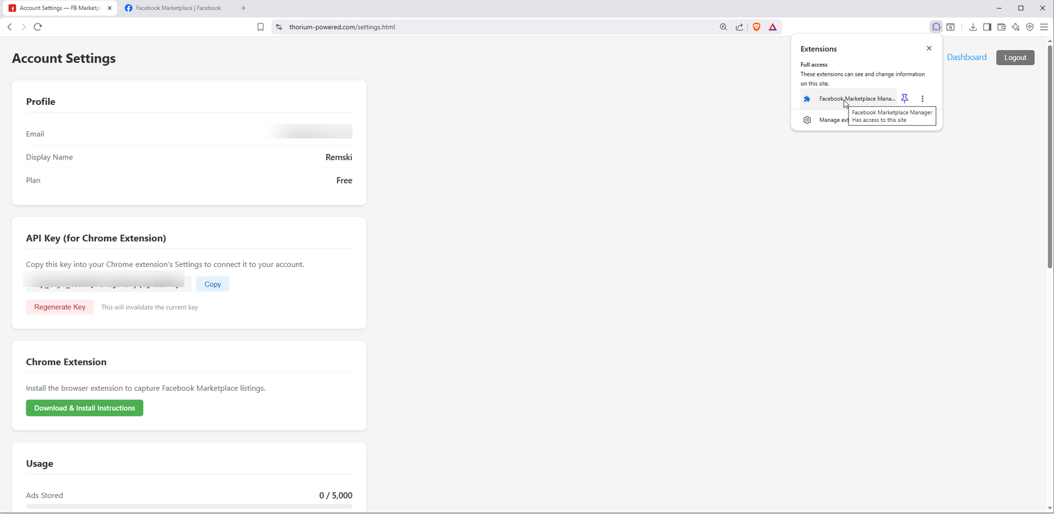The width and height of the screenshot is (1054, 514).
Task: Open Leo AI sparkle icon
Action: (1016, 27)
